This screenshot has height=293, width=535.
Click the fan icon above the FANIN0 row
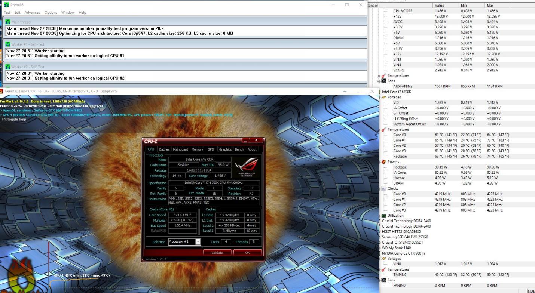click(383, 280)
